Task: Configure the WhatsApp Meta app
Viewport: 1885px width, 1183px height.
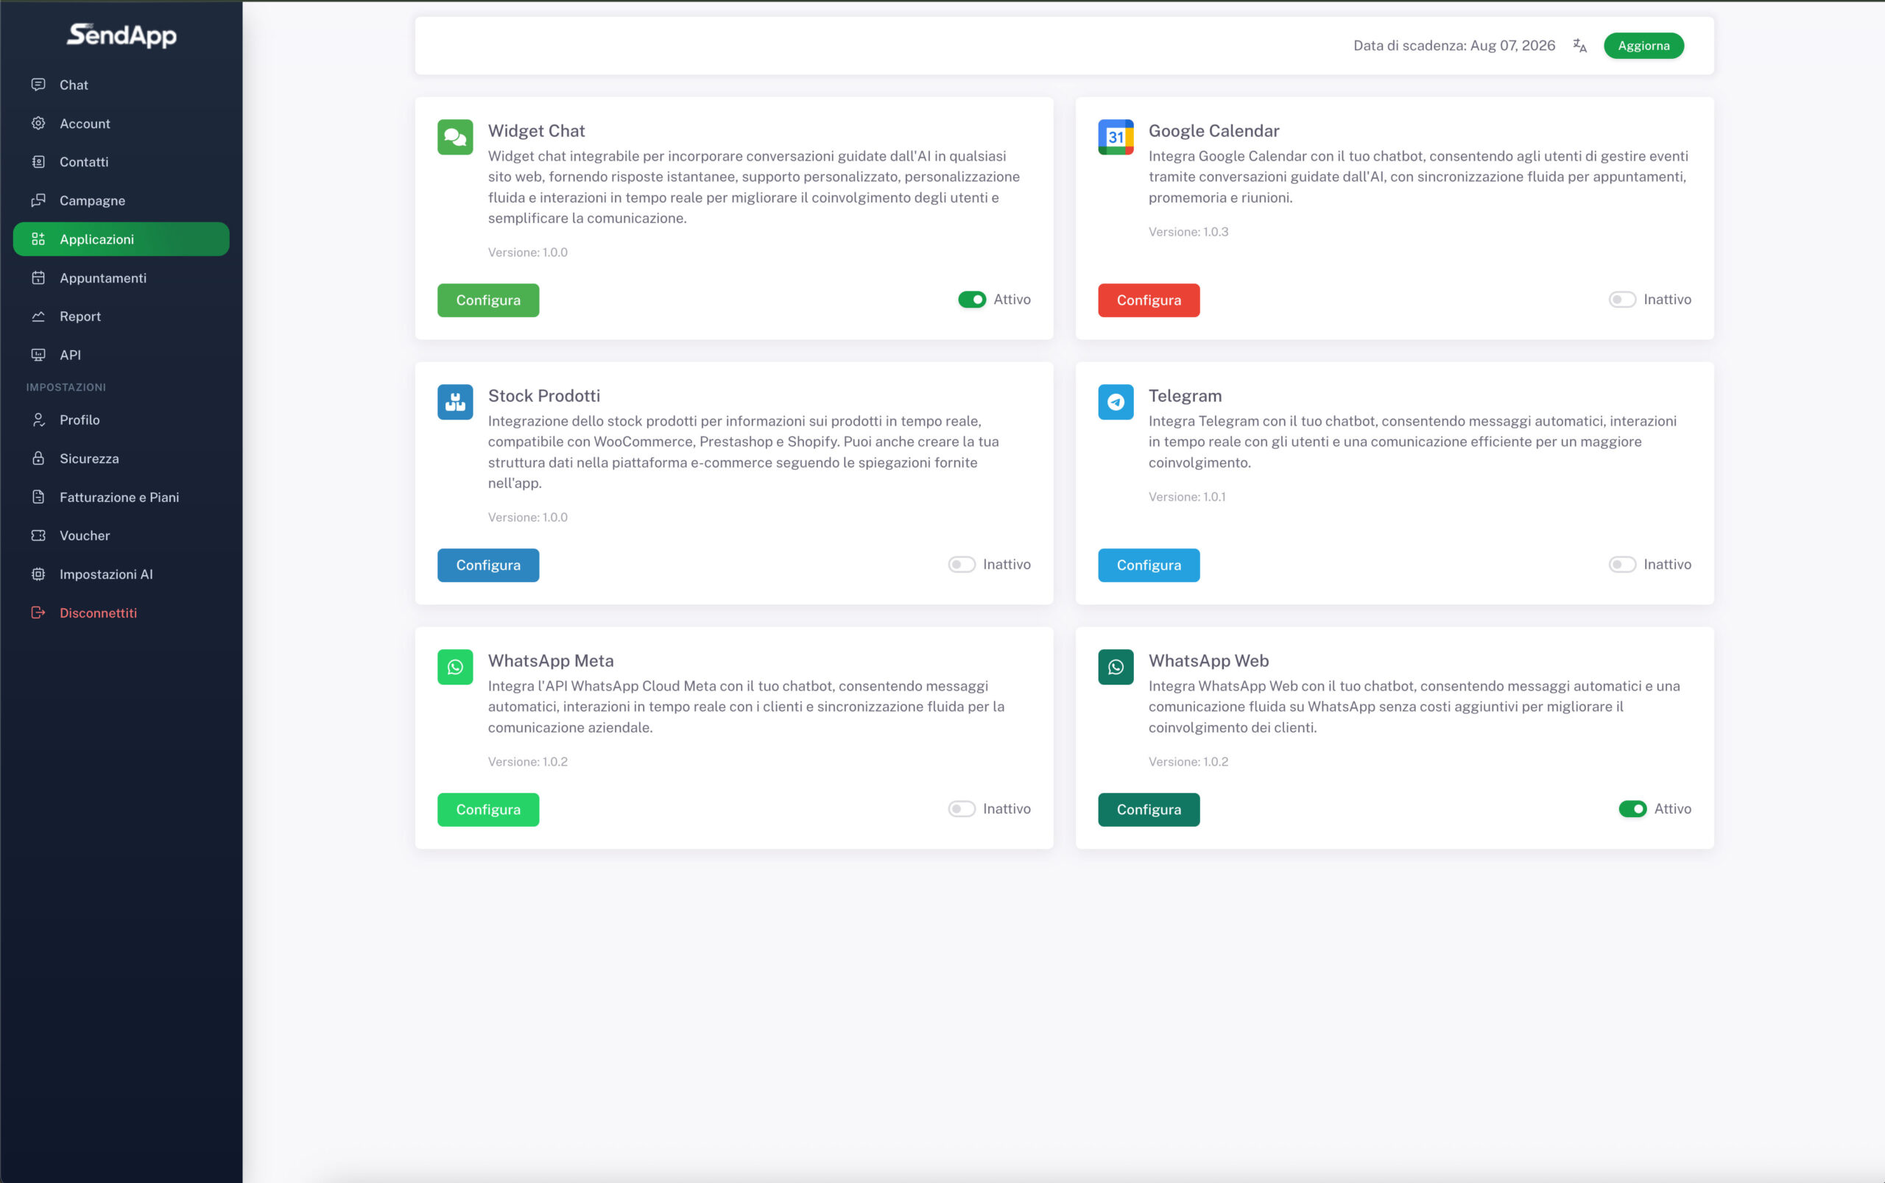Action: click(x=488, y=810)
